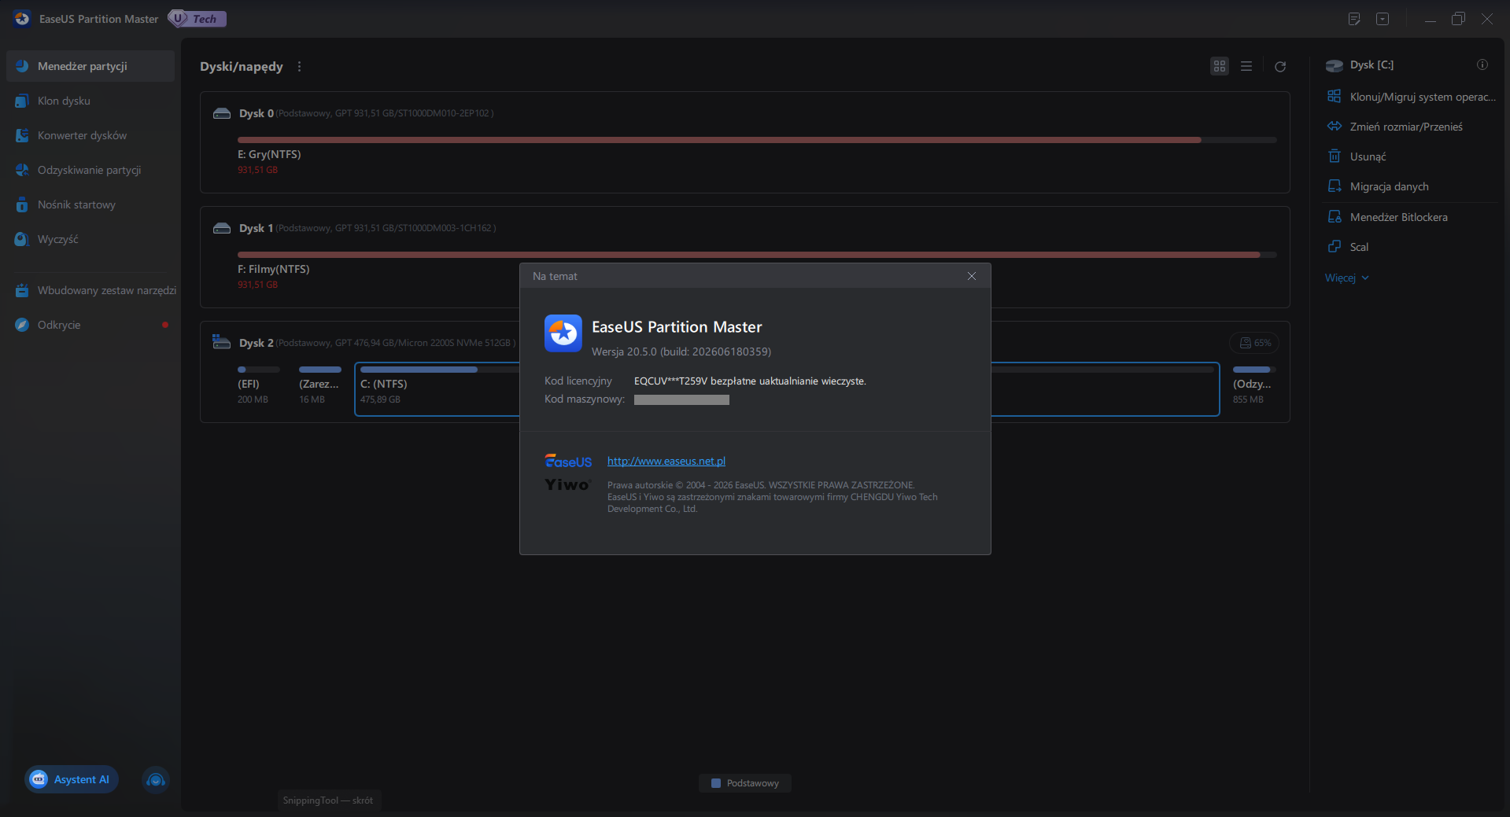1510x817 pixels.
Task: Click the EaseUS Partition Master logo in dialog
Action: [563, 333]
